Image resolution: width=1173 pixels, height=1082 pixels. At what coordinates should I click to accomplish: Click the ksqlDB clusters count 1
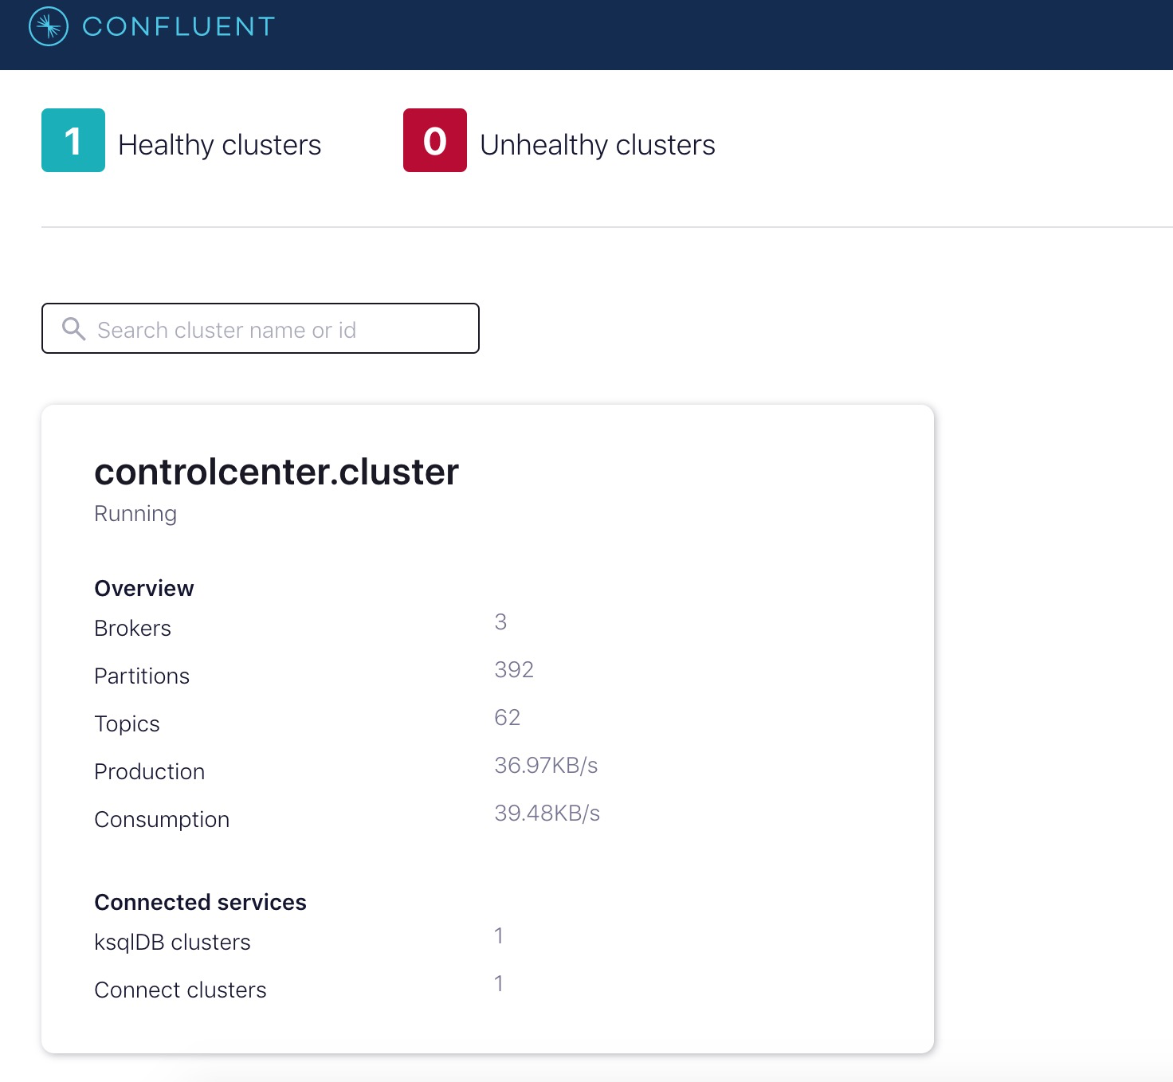tap(499, 935)
